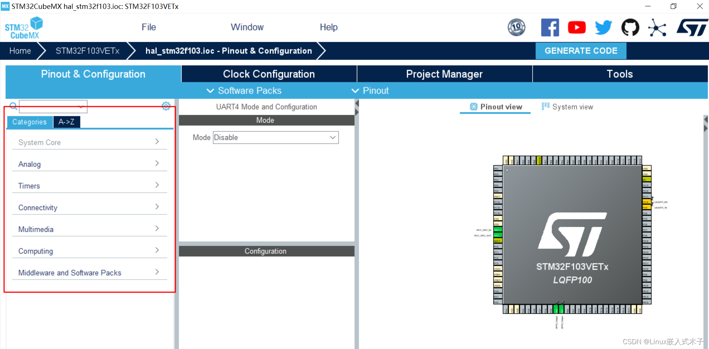
Task: Open the UART4 Mode dropdown
Action: 276,137
